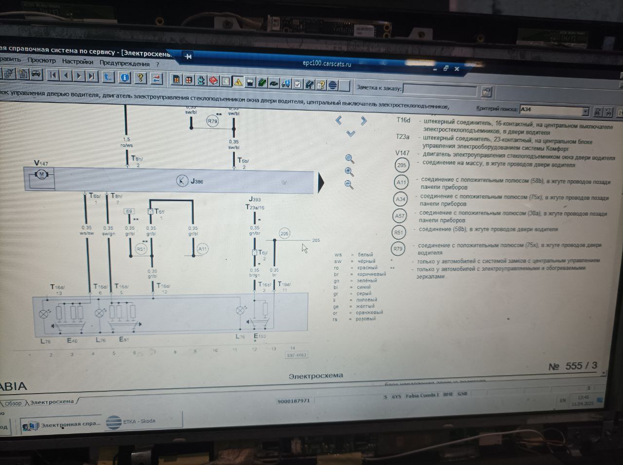
Task: Click the diagram left chevron arrow
Action: coord(339,120)
